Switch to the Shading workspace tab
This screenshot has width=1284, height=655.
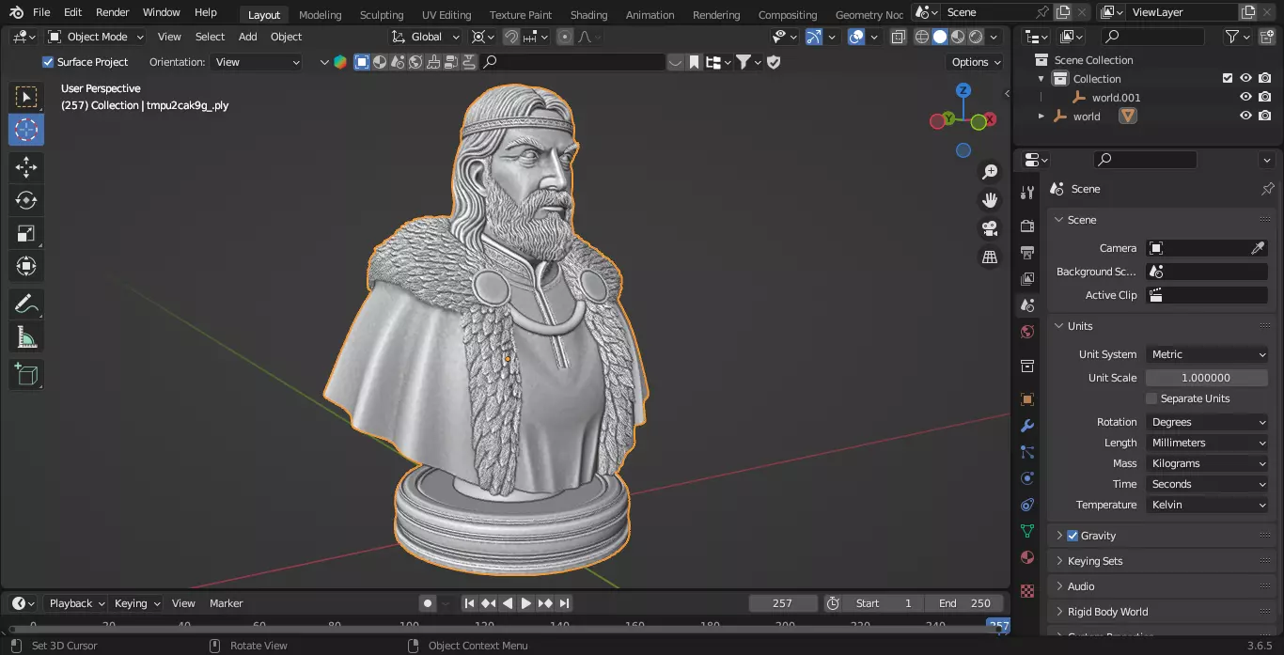(x=588, y=14)
